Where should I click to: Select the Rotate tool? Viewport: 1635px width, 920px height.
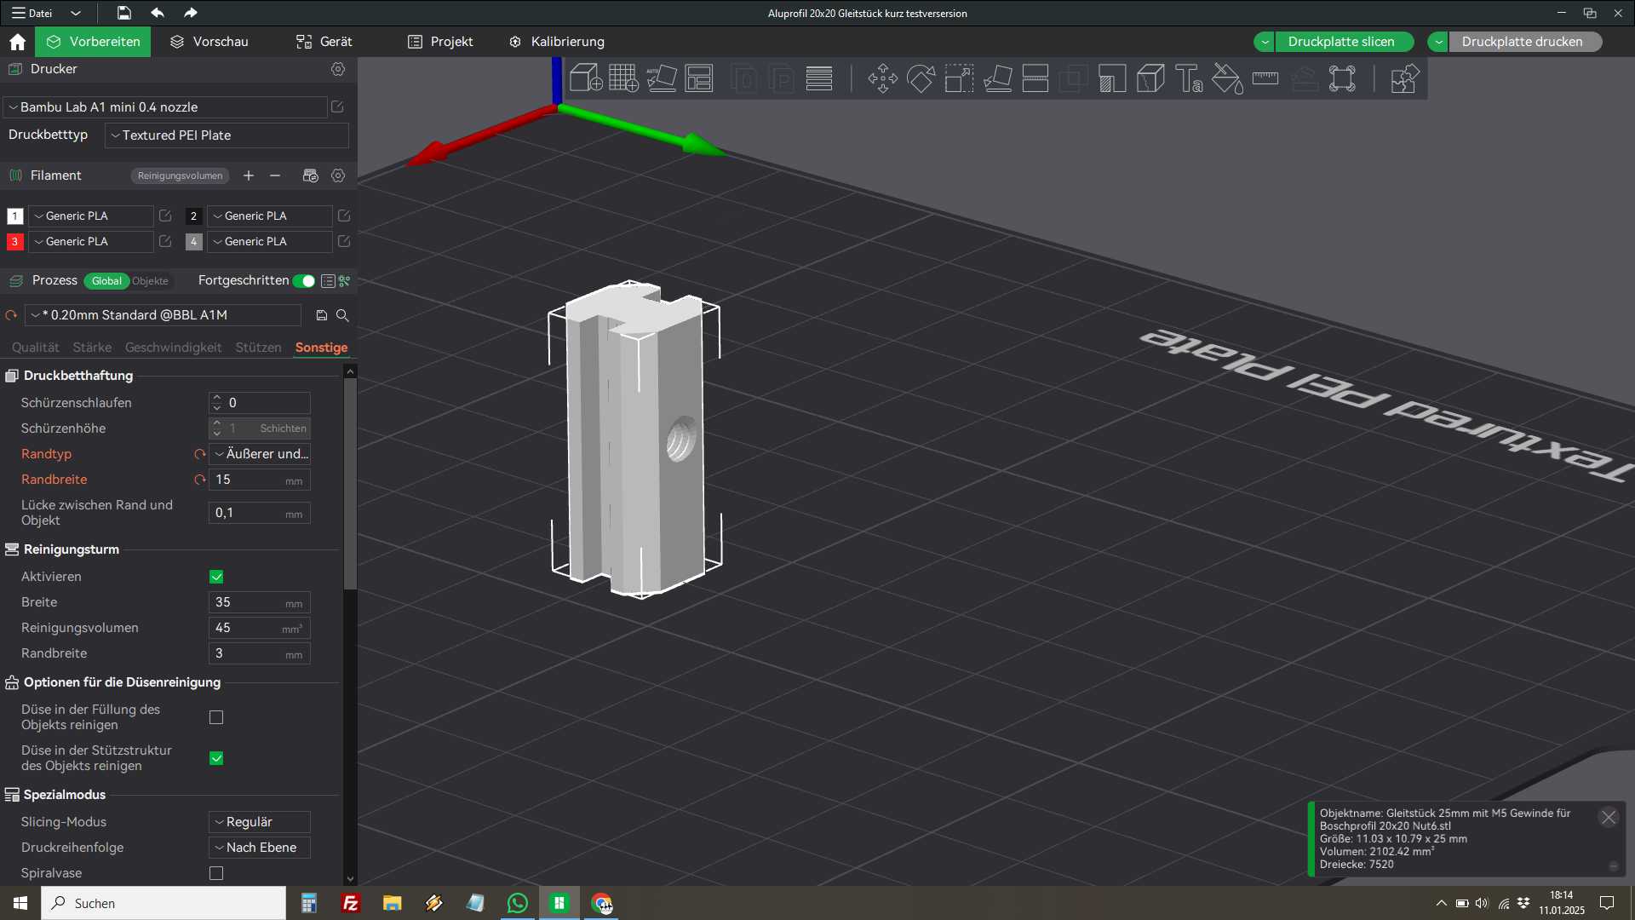click(x=921, y=78)
